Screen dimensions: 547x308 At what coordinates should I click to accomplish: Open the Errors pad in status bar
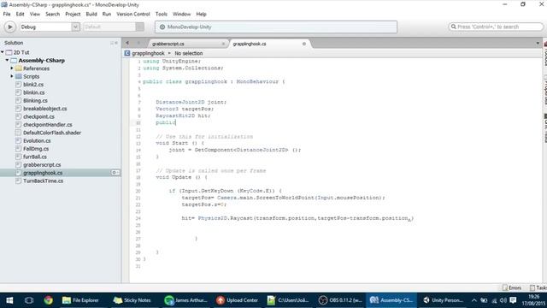pos(512,287)
